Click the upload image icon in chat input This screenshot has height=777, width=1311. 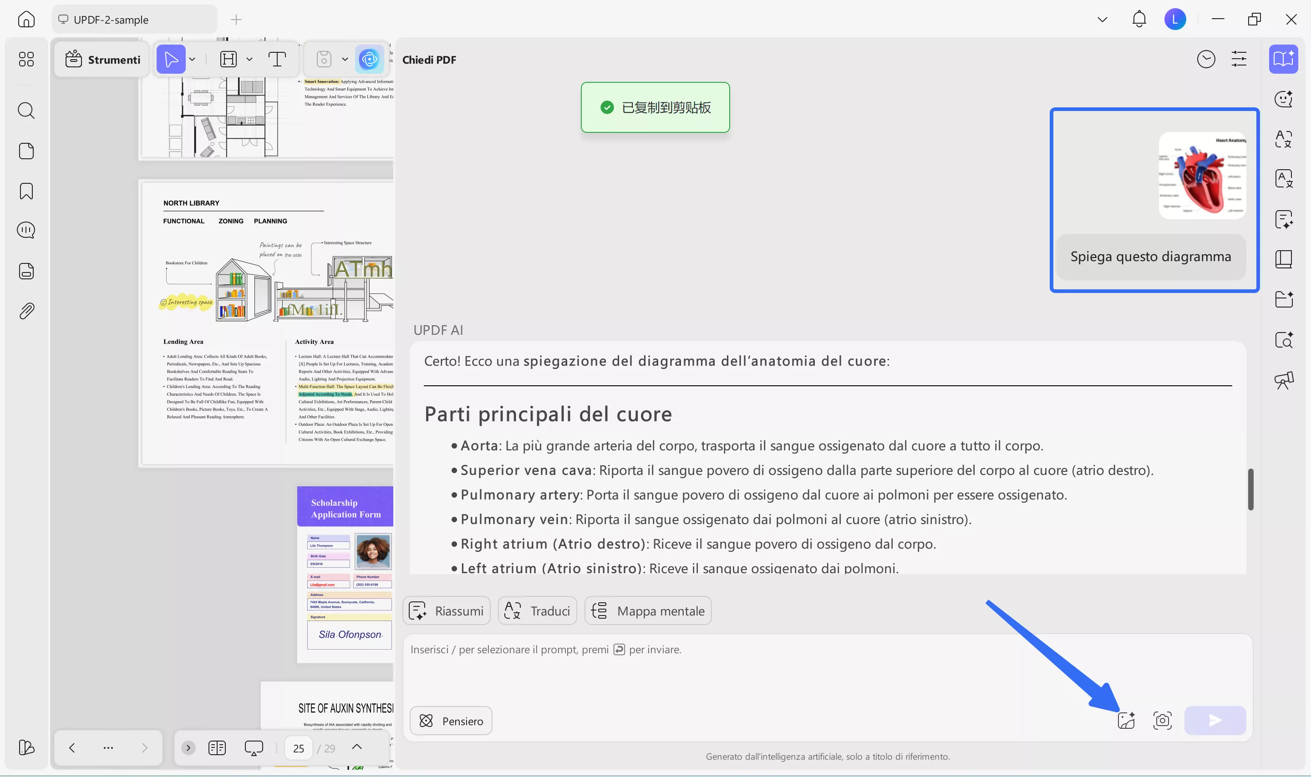point(1126,721)
